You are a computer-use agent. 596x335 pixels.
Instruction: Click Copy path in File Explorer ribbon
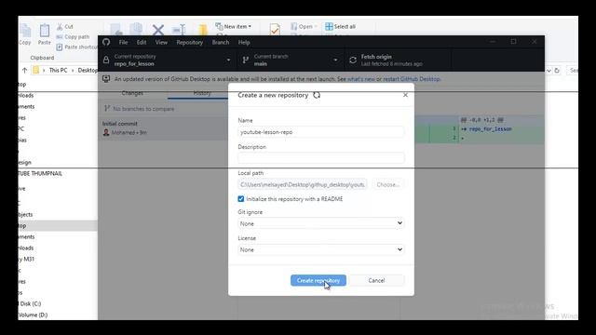[x=73, y=37]
